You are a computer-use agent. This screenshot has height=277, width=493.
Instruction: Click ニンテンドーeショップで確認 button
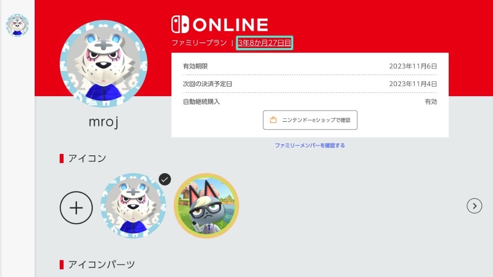tap(310, 120)
